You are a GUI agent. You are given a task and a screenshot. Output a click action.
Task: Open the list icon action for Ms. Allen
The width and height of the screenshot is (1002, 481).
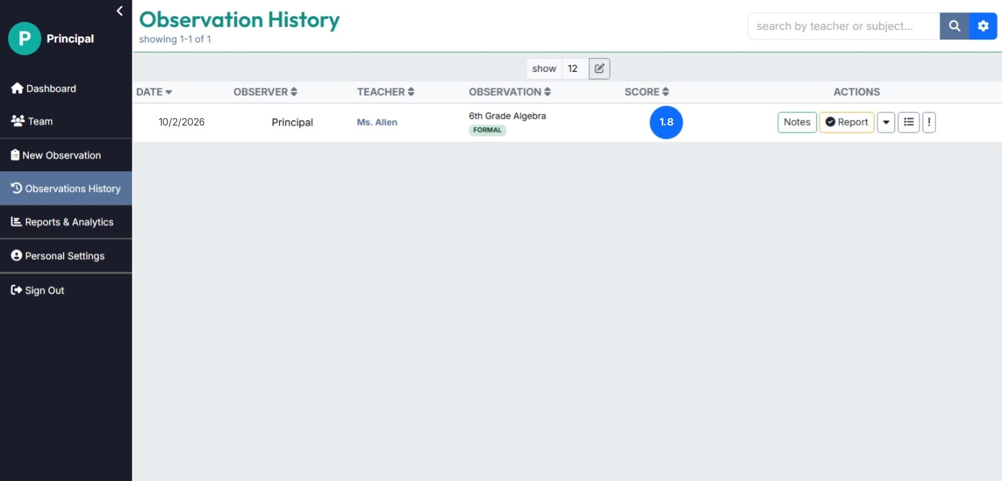click(x=909, y=122)
